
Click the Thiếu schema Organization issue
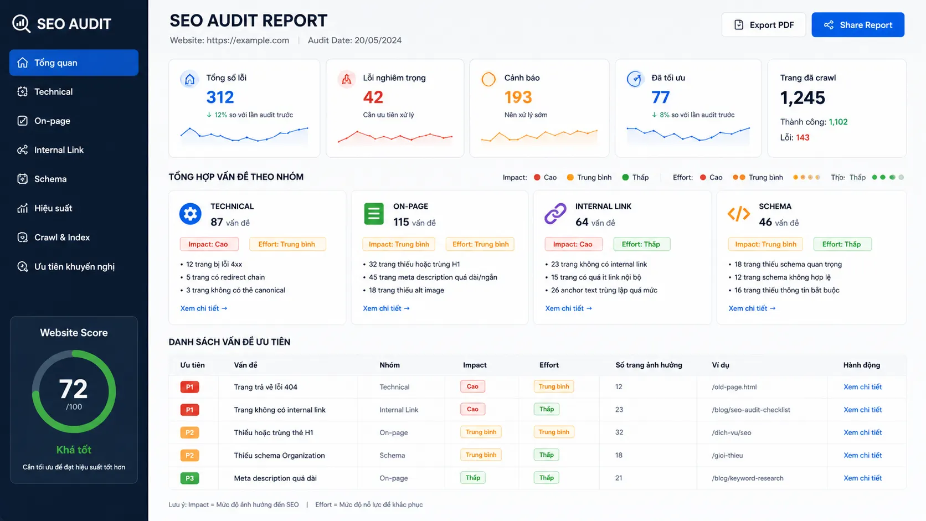[279, 455]
